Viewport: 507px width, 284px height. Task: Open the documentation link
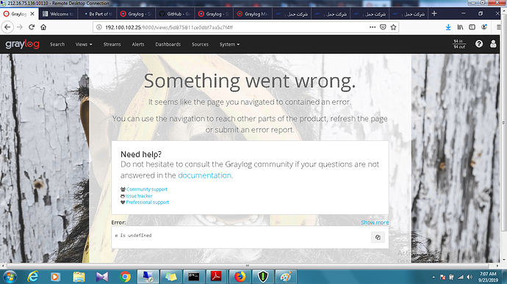tap(204, 175)
